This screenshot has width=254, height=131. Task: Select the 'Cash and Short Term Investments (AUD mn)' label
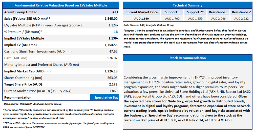[38, 51]
